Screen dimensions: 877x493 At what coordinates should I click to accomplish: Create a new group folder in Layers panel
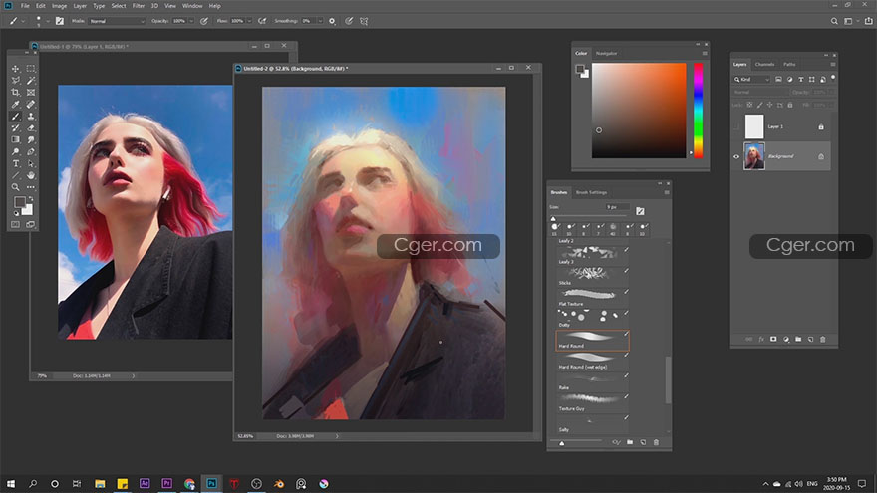798,339
